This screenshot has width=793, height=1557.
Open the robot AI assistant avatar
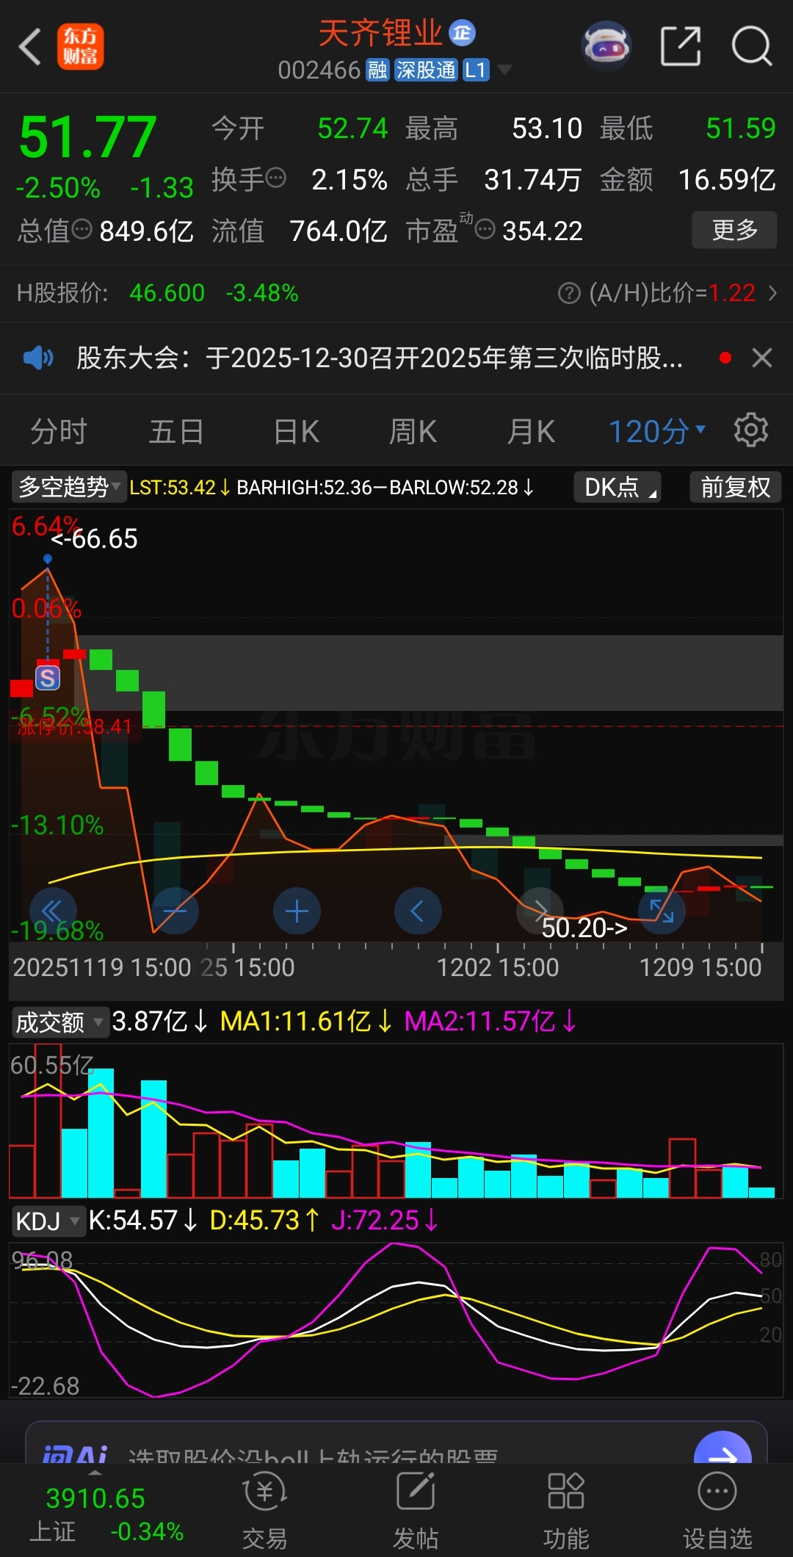pyautogui.click(x=606, y=46)
